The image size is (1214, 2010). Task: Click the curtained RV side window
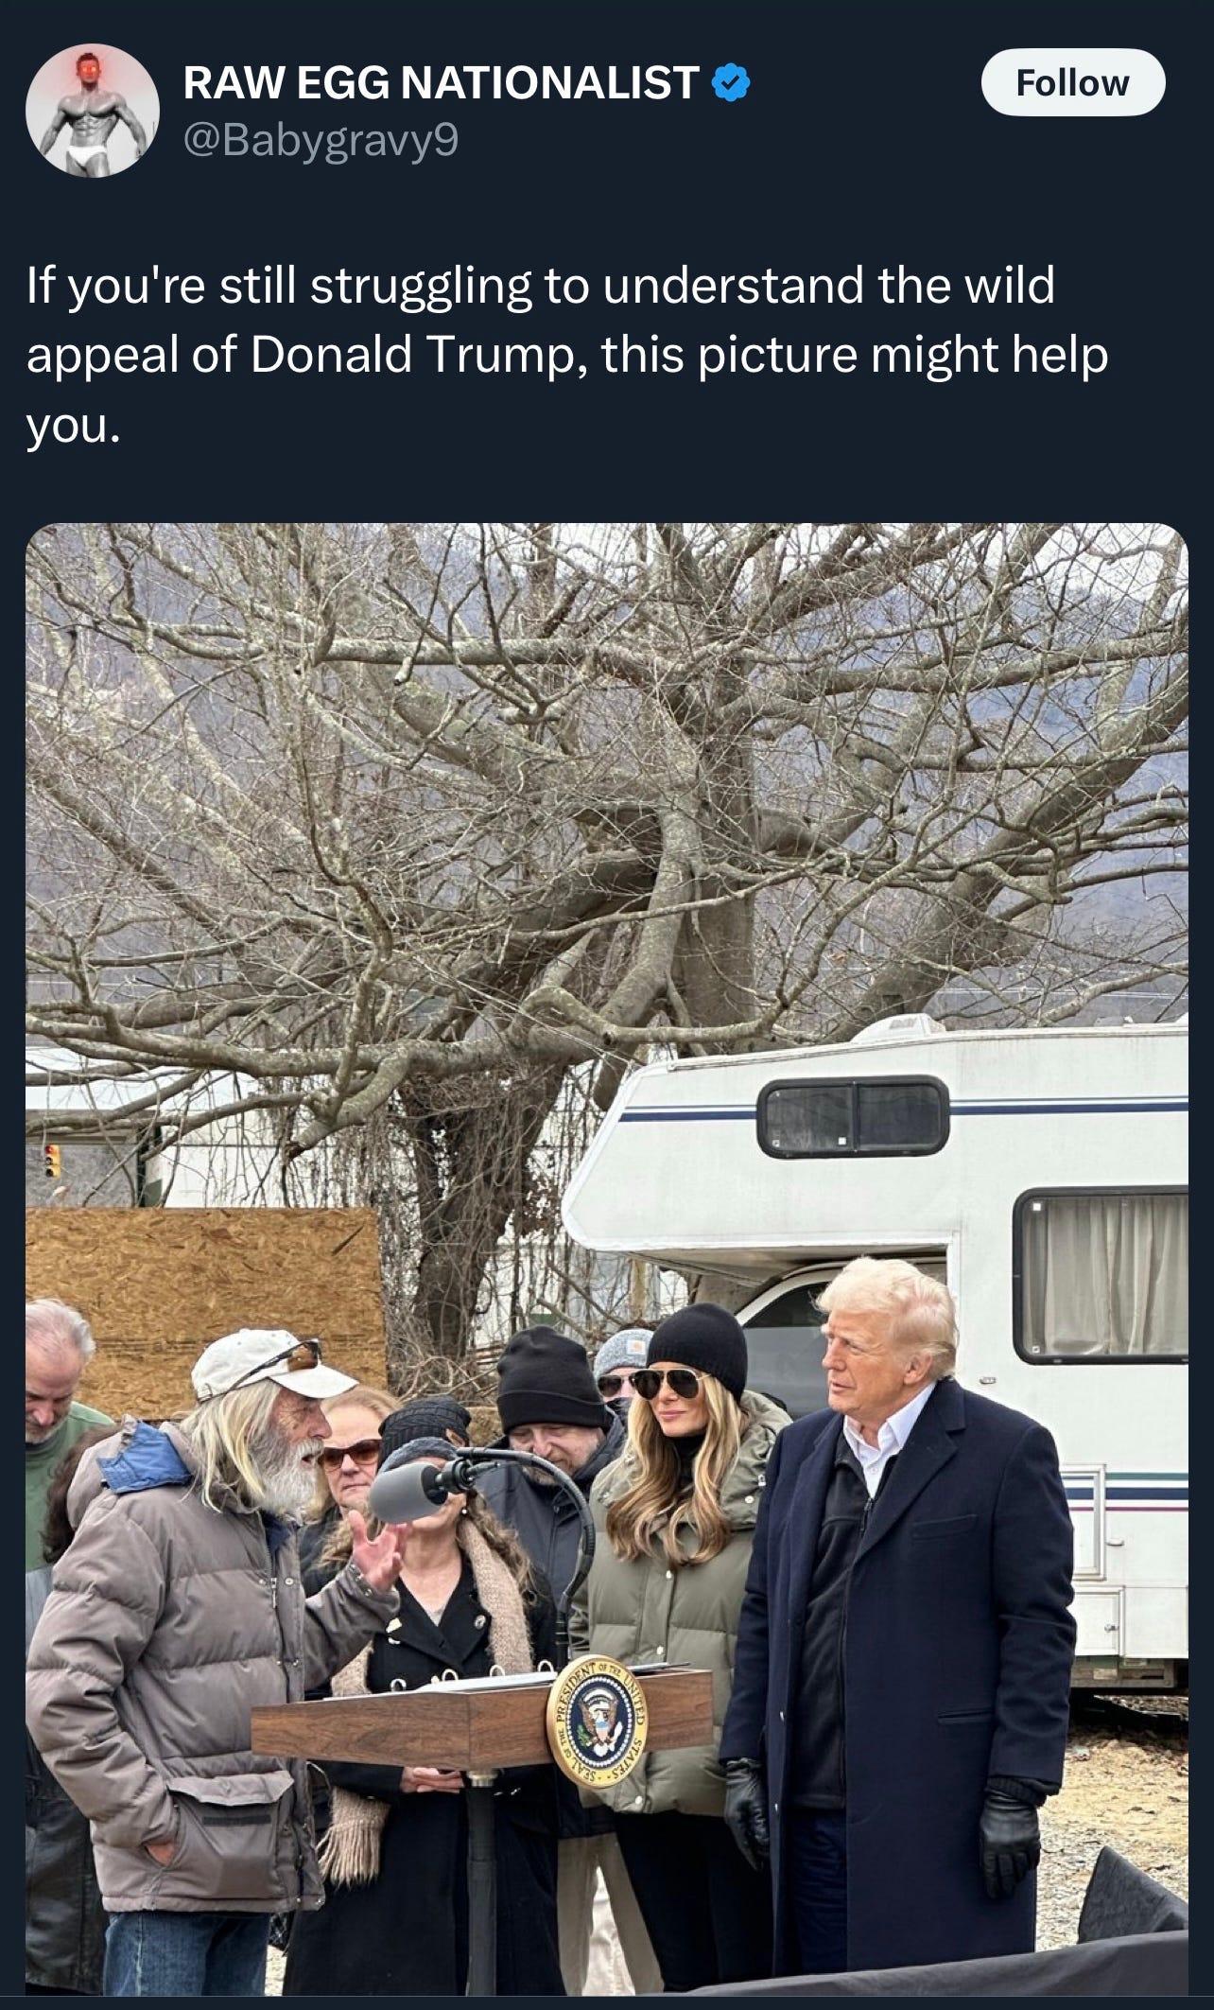(x=1102, y=1275)
